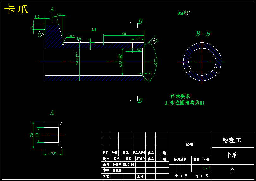
Task: Click the ø45 diameter dimension
Action: point(77,59)
